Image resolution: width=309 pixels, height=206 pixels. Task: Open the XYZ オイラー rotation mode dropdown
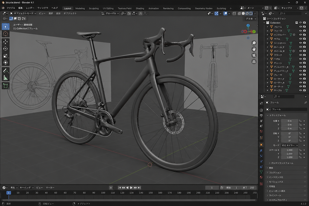click(290, 145)
